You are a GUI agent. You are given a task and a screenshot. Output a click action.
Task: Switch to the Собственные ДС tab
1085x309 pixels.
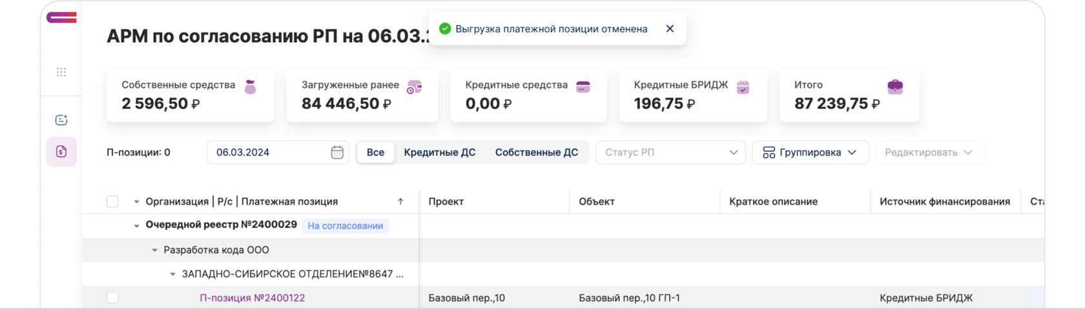click(536, 152)
